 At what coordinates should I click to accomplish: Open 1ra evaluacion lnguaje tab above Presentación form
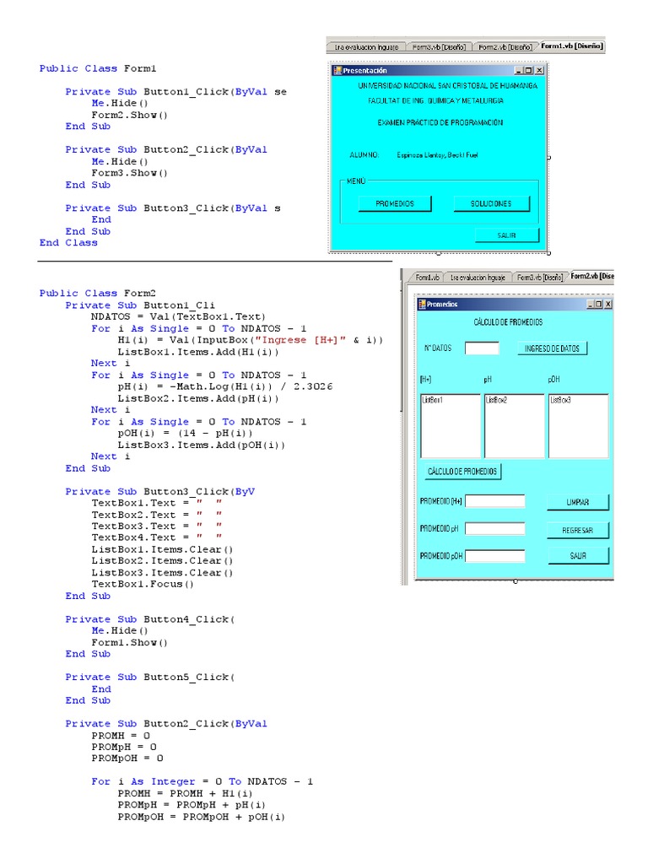click(366, 47)
